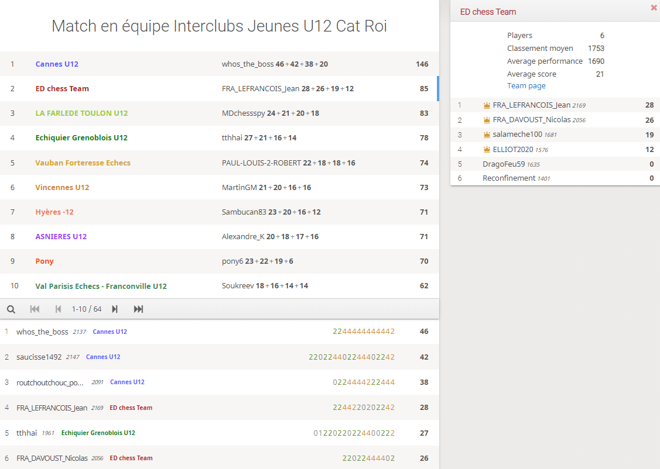Go to previous page of standings

tap(58, 309)
